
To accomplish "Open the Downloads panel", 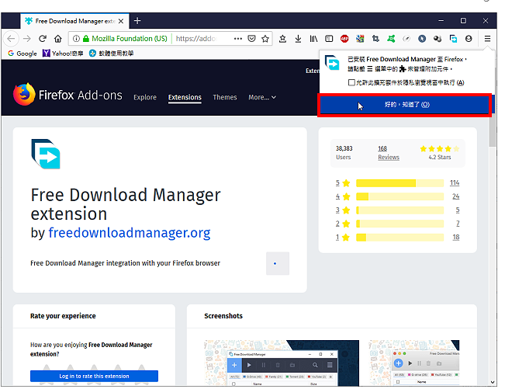I will pyautogui.click(x=298, y=39).
